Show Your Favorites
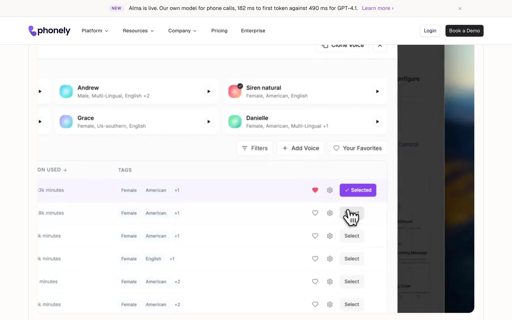Screen dimensions: 512x320 point(357,148)
